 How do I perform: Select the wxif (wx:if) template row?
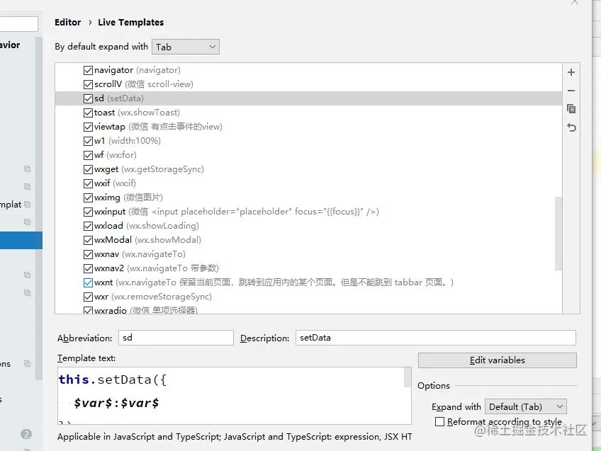308,183
